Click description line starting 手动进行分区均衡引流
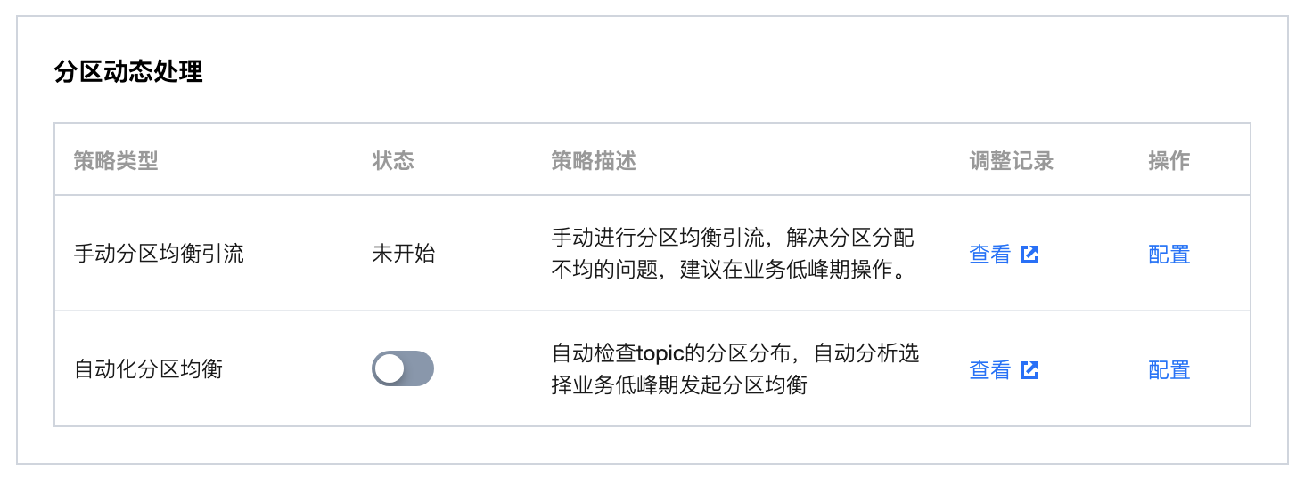The height and width of the screenshot is (477, 1296). [x=733, y=238]
